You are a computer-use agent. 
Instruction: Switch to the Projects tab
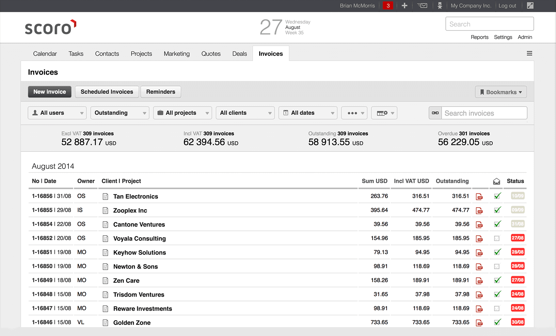tap(141, 54)
